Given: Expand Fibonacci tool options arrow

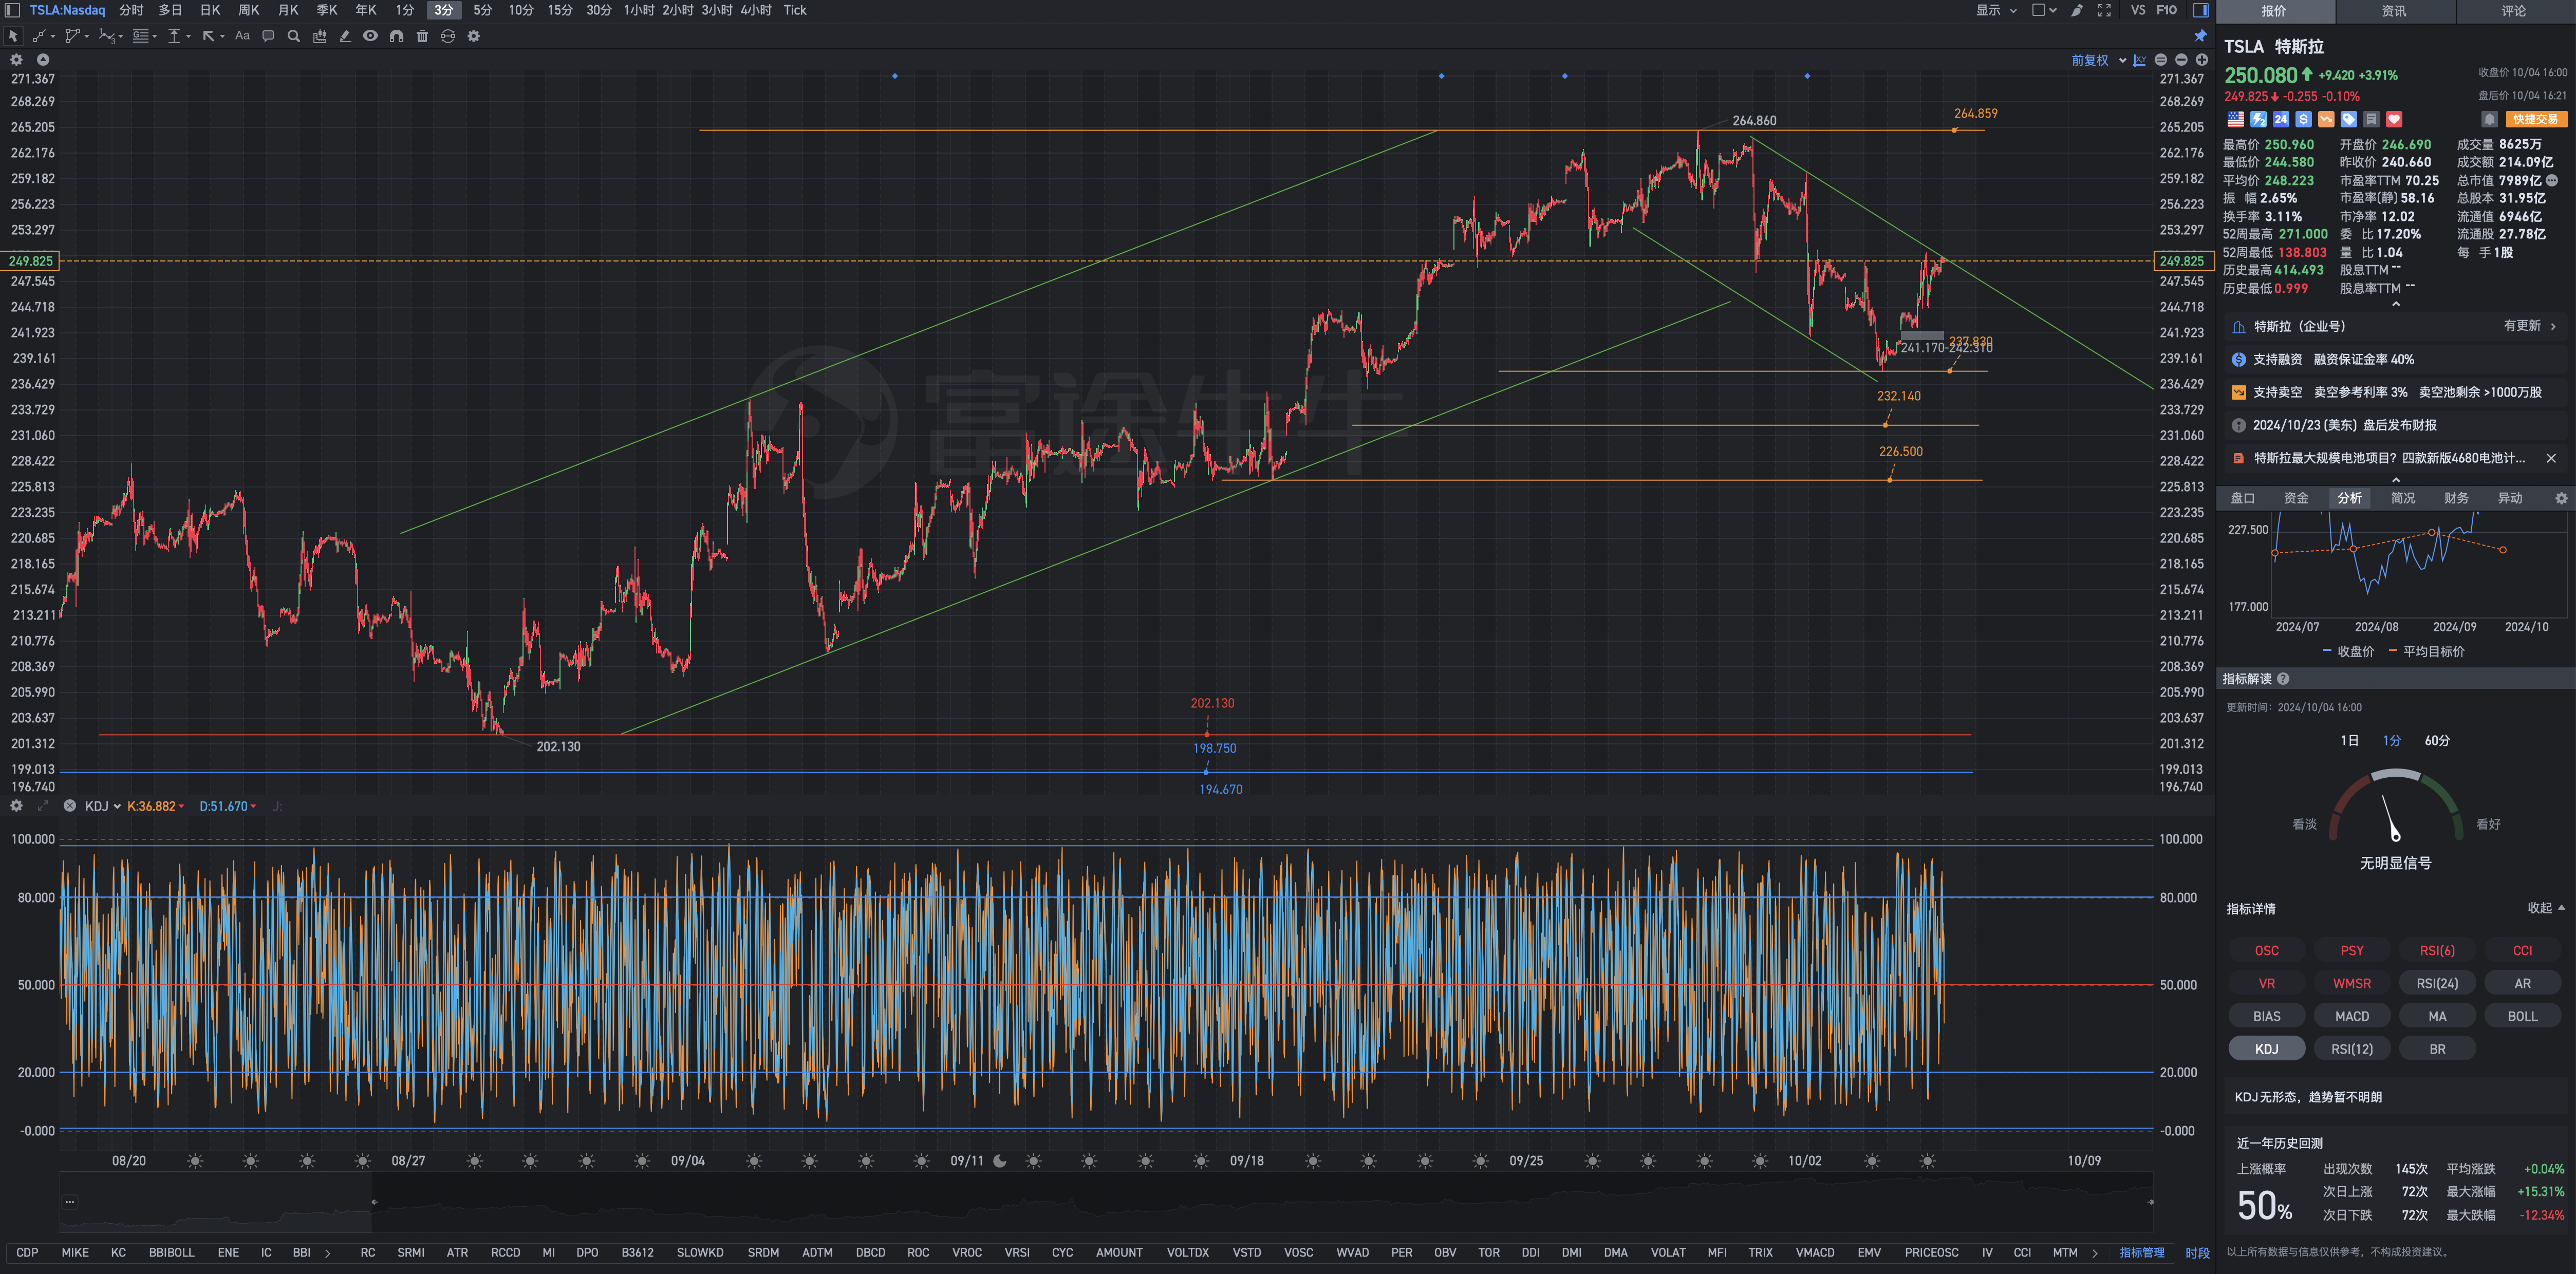Looking at the screenshot, I should tap(154, 37).
